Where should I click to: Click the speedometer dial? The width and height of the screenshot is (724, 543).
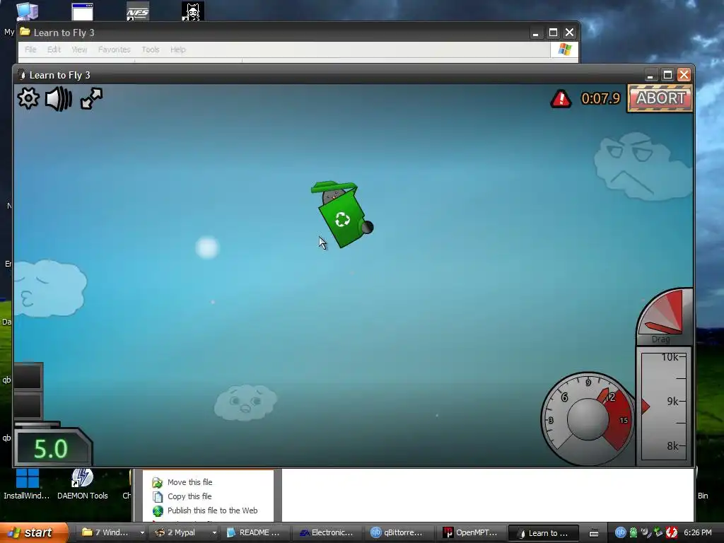point(588,419)
